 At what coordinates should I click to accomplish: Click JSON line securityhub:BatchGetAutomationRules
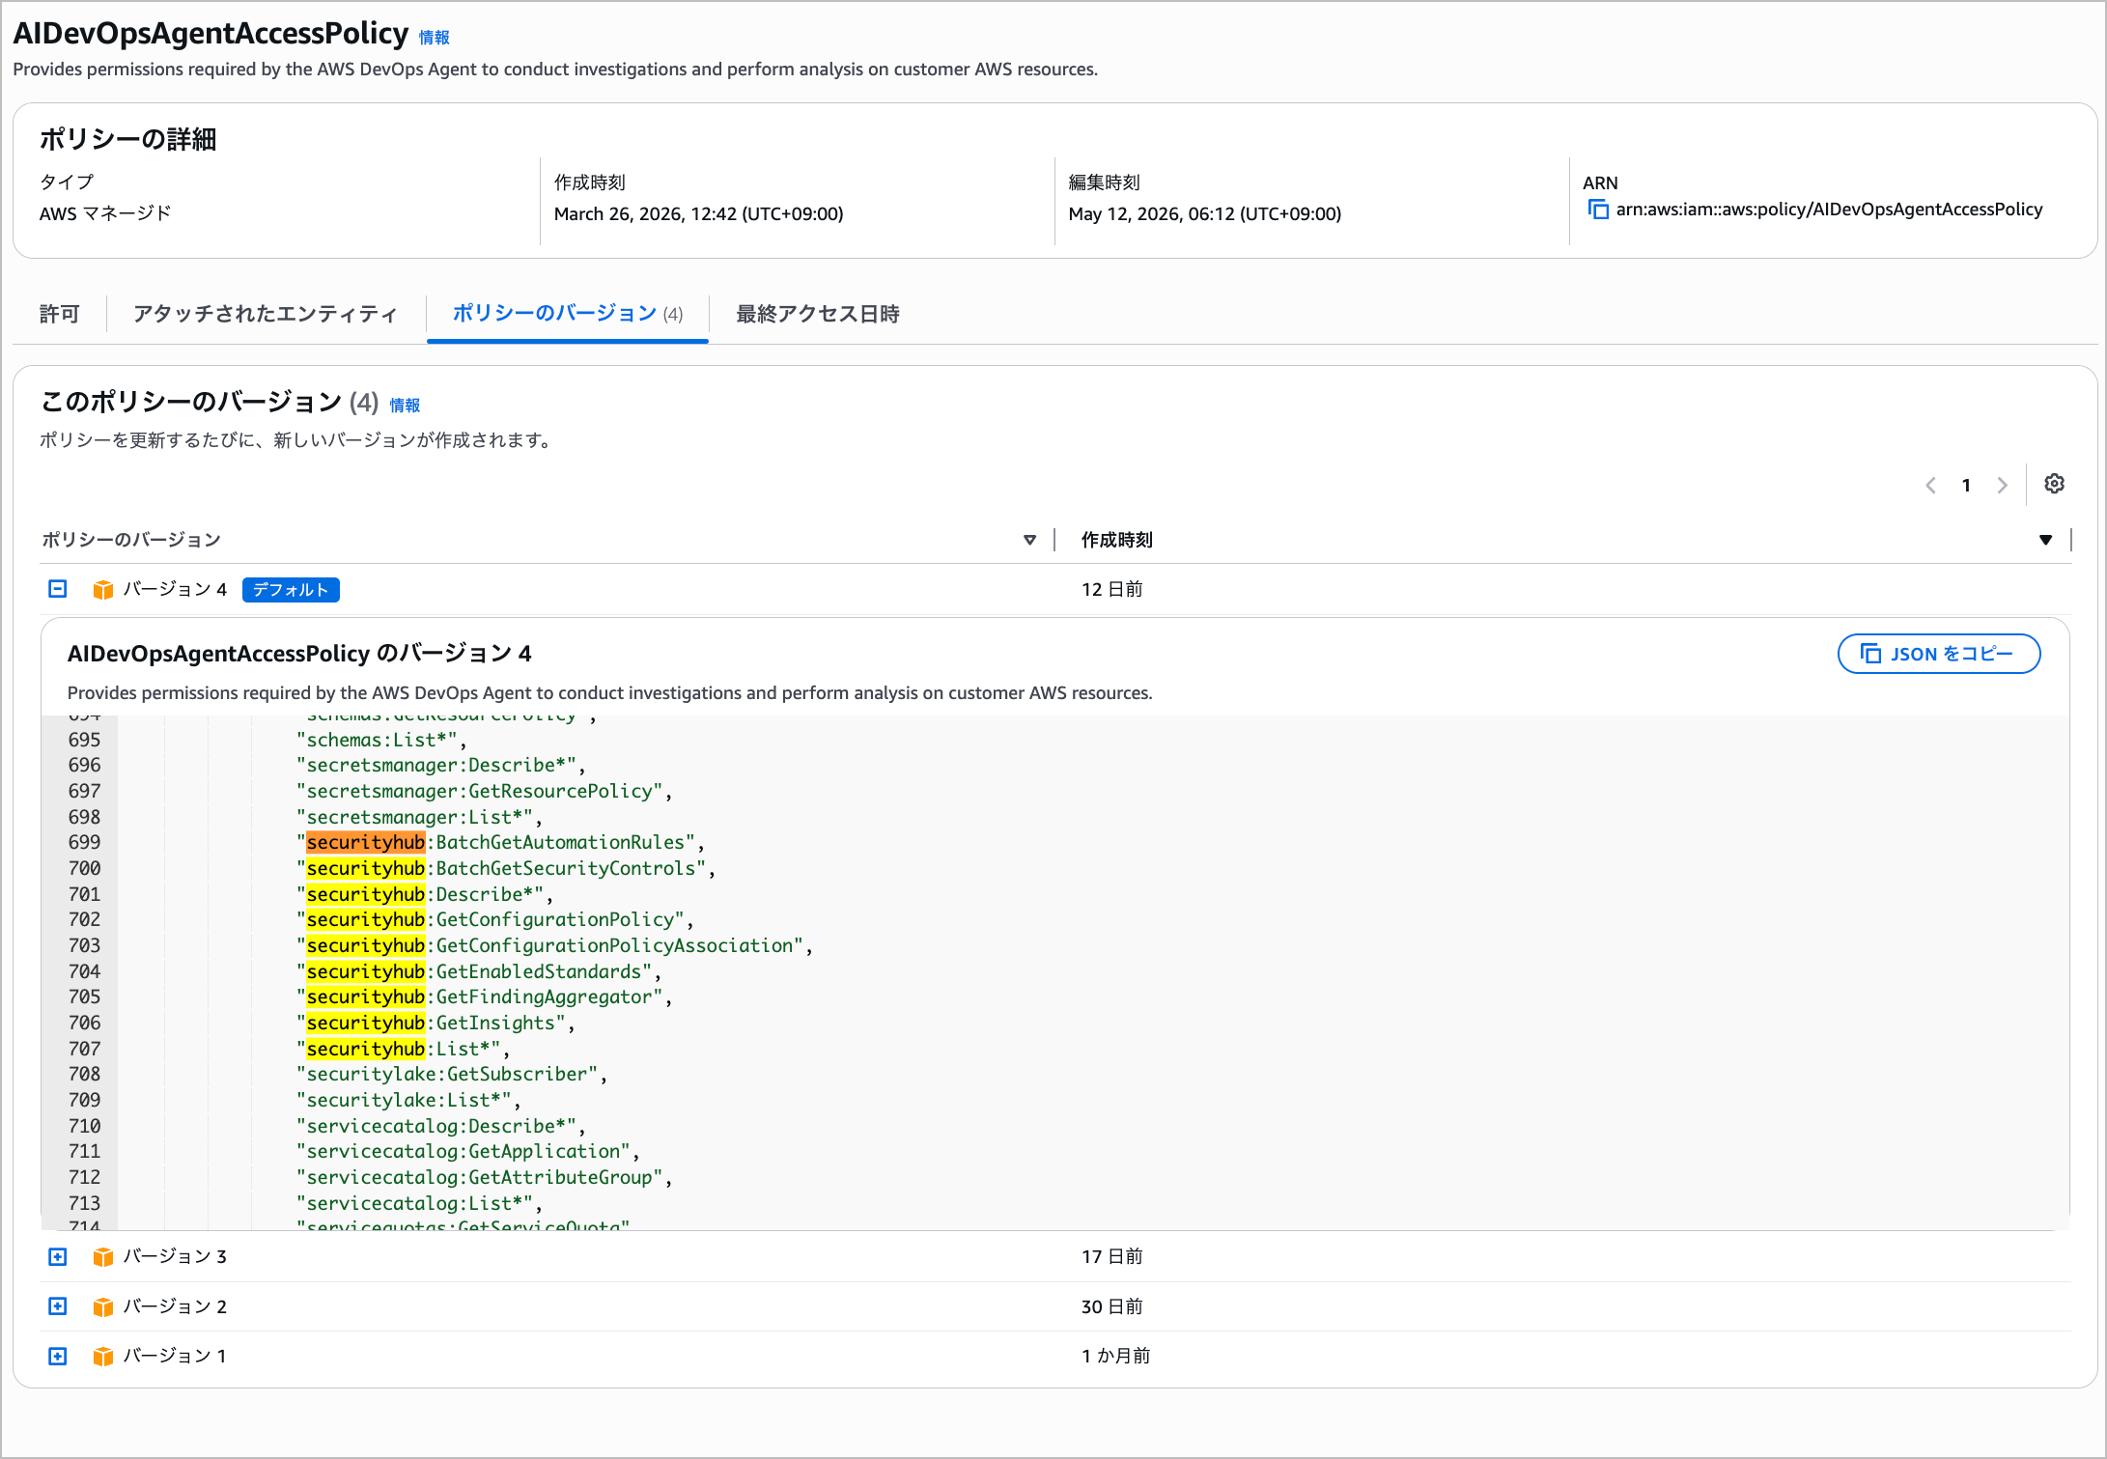pos(500,842)
